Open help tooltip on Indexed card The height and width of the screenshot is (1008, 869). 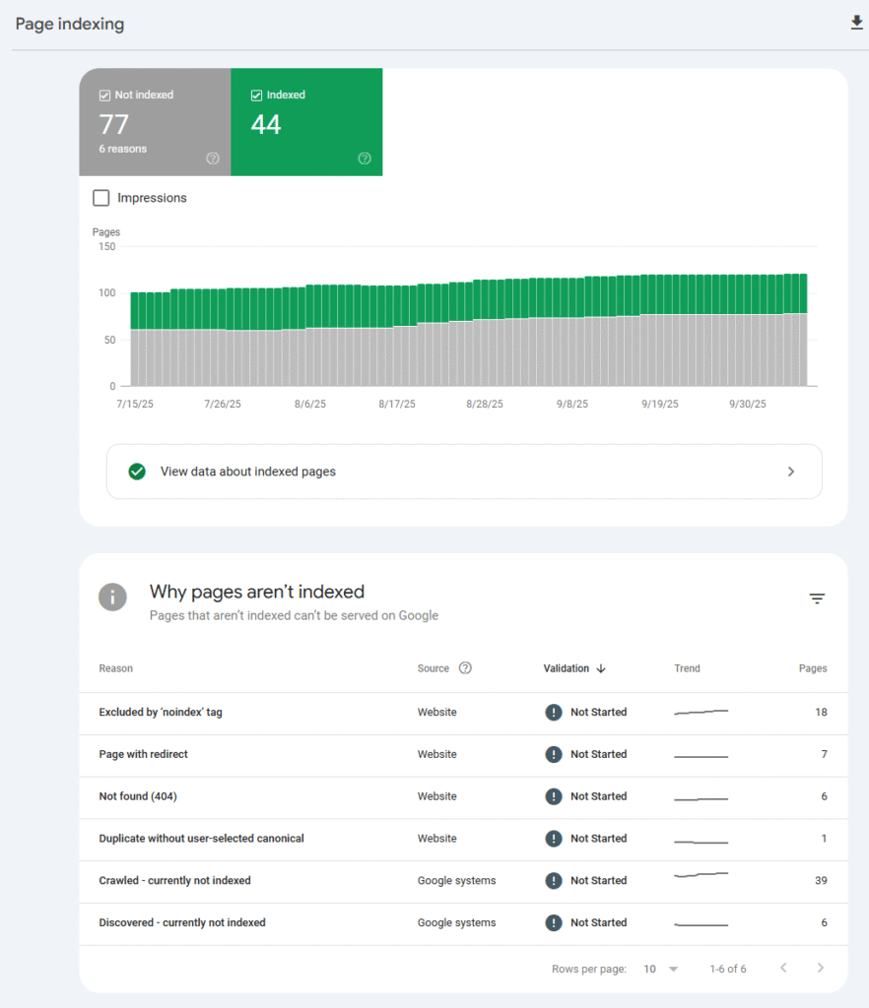click(x=365, y=157)
